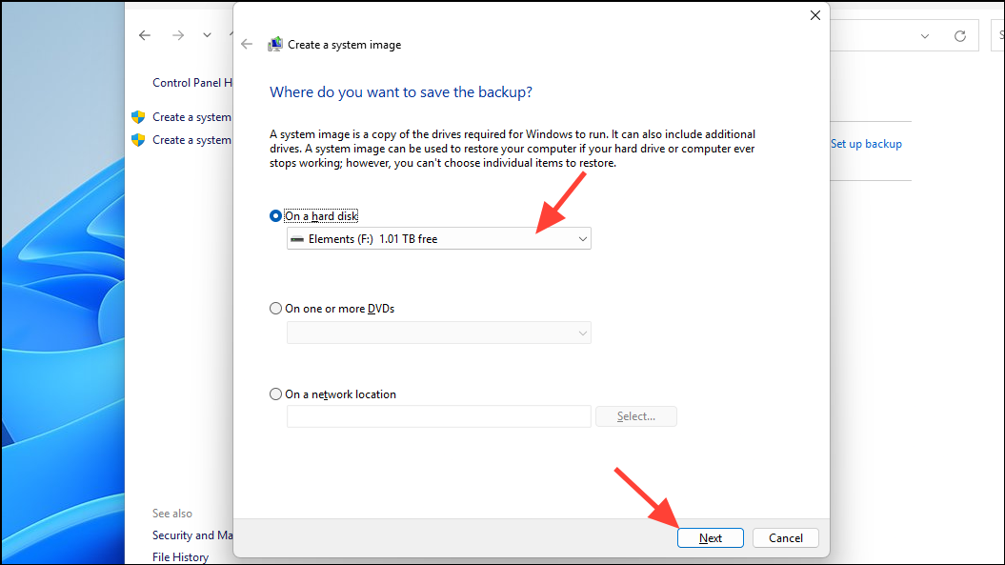Select the On one or more DVDs option
The height and width of the screenshot is (565, 1005).
pos(275,308)
